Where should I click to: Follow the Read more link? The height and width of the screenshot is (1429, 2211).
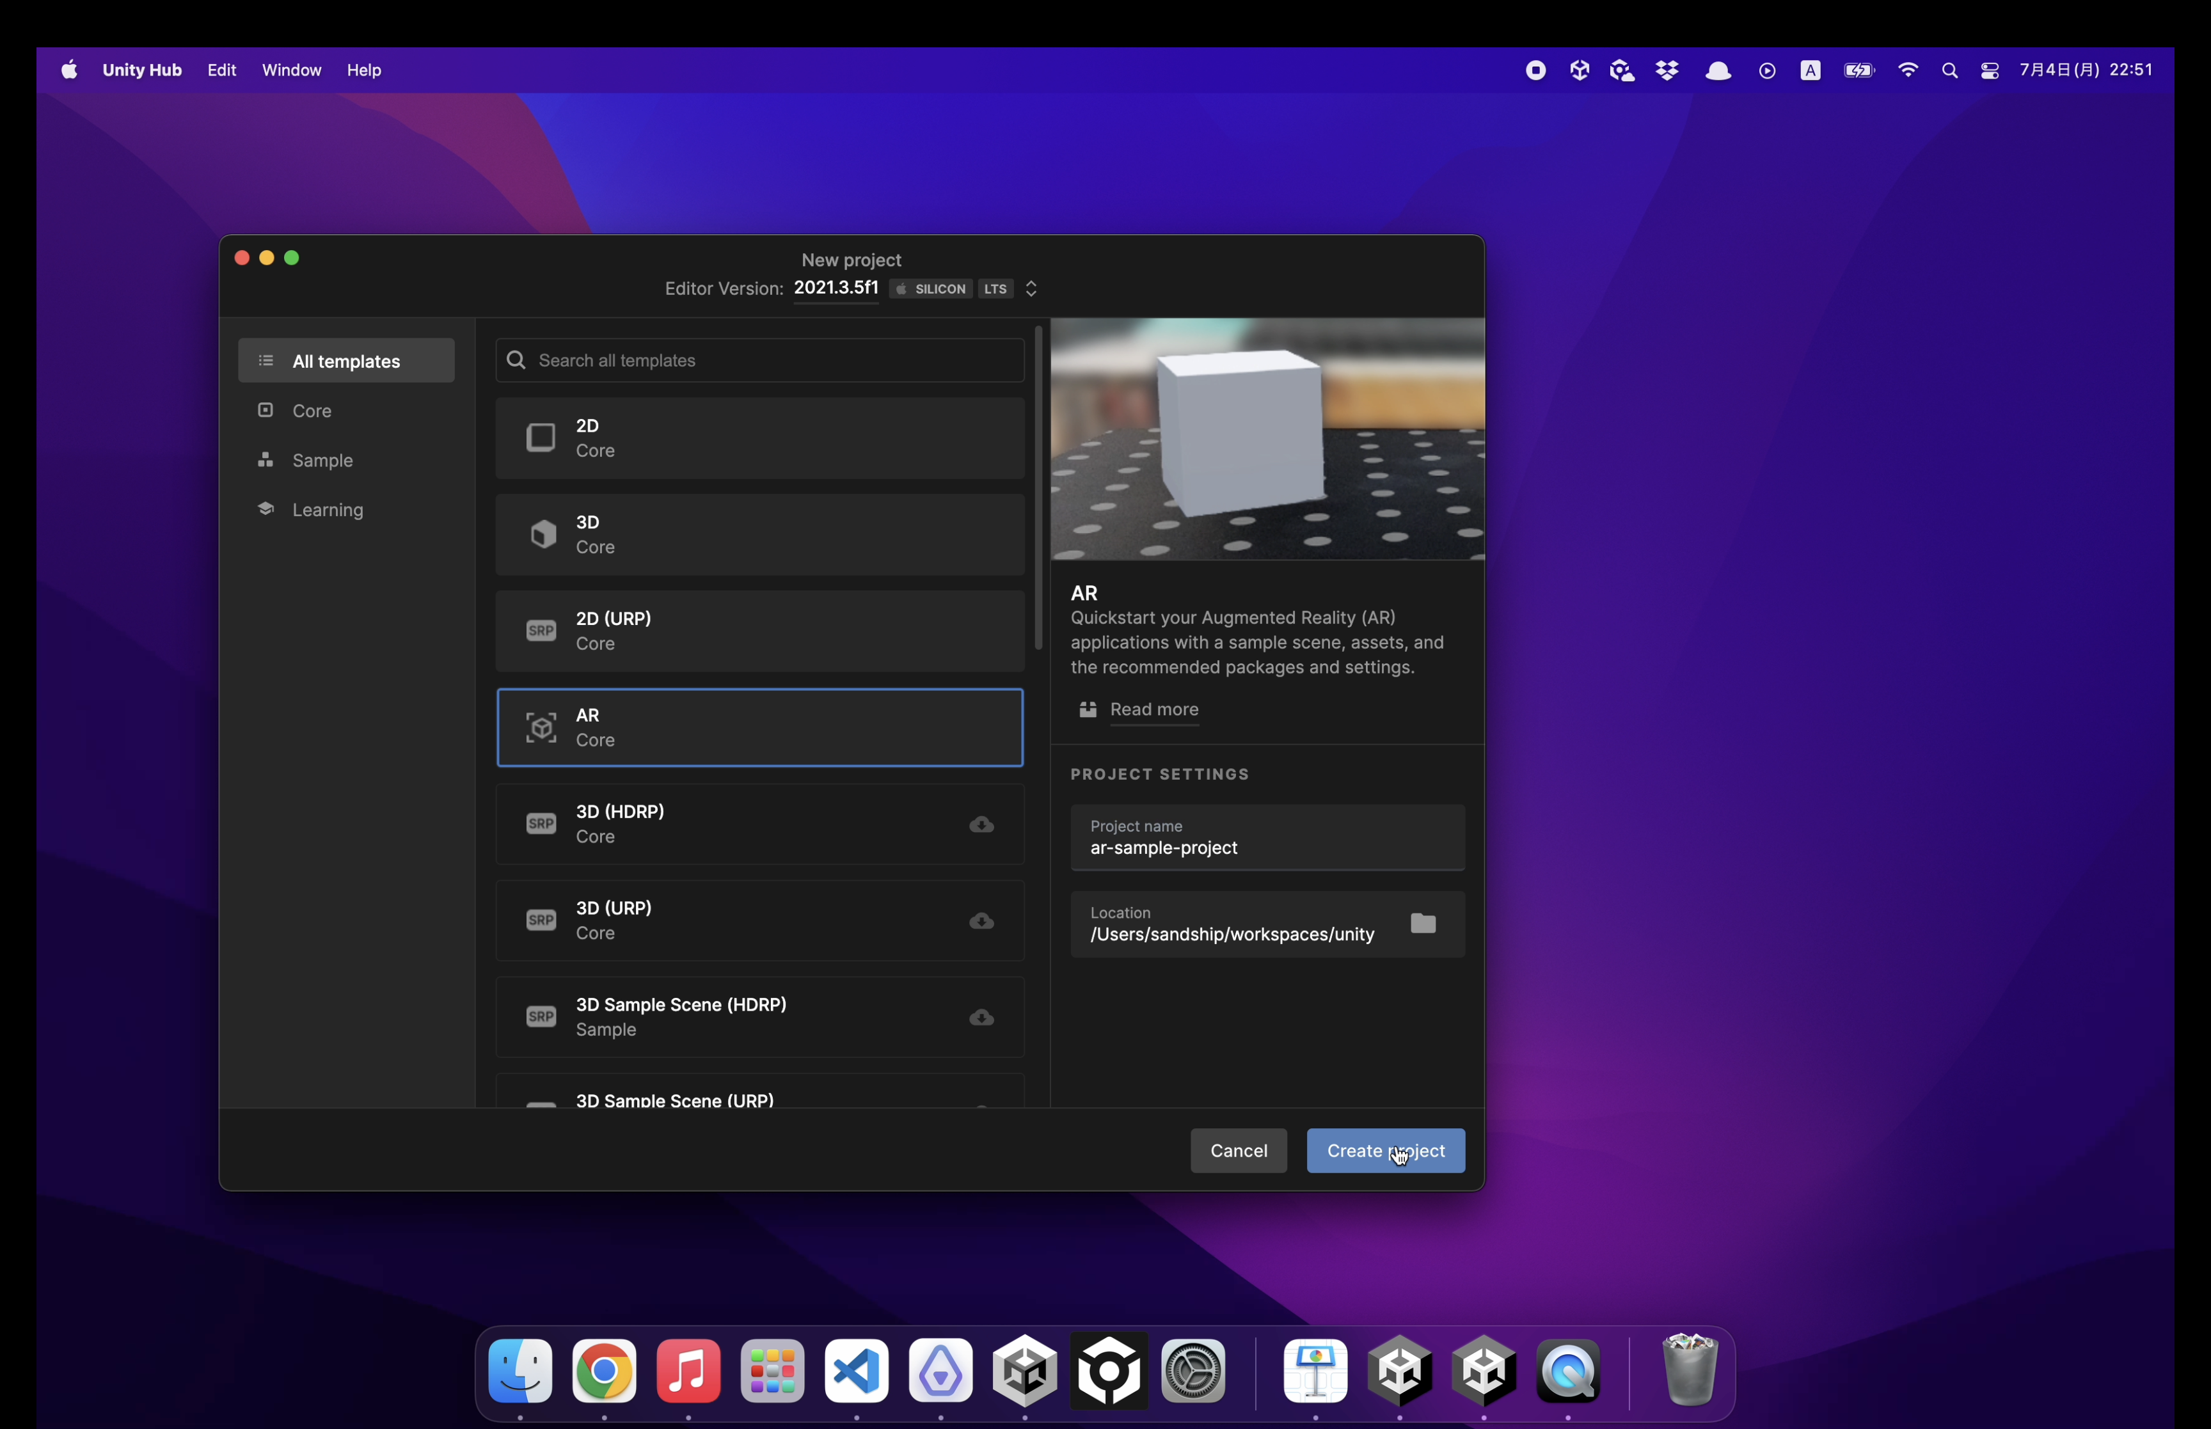coord(1153,710)
